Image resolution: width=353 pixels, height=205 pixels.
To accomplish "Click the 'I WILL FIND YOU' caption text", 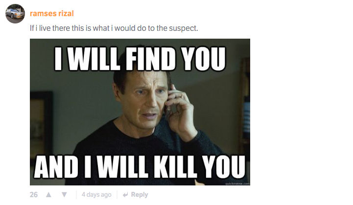I will click(x=140, y=59).
